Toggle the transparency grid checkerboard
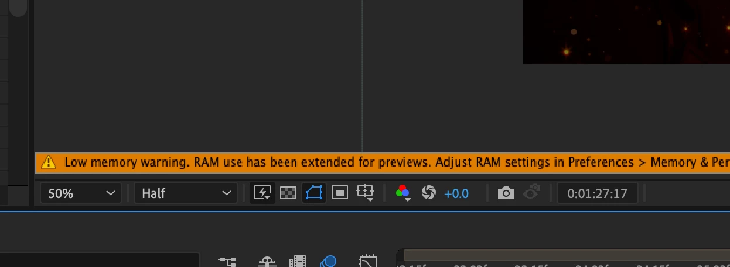The width and height of the screenshot is (730, 267). point(288,193)
